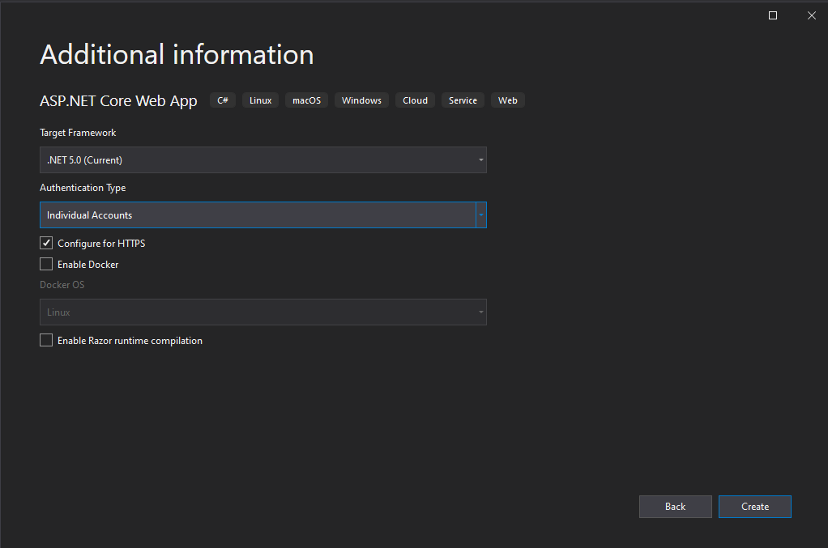Open the Docker OS Linux dropdown
This screenshot has width=828, height=548.
pos(262,312)
